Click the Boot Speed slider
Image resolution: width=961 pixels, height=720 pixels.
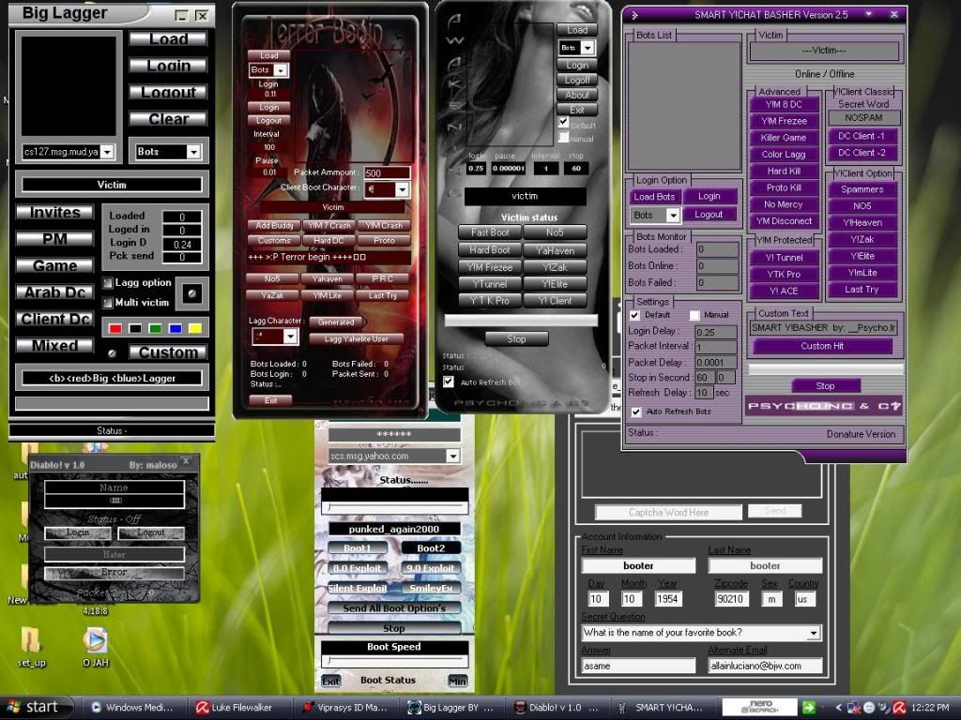click(x=394, y=661)
